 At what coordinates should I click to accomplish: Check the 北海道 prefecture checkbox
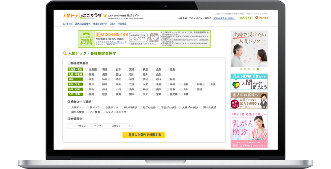tap(87, 69)
